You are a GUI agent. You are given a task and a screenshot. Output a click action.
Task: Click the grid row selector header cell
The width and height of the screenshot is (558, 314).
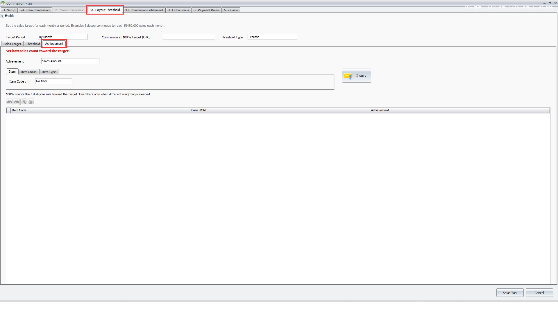point(8,110)
